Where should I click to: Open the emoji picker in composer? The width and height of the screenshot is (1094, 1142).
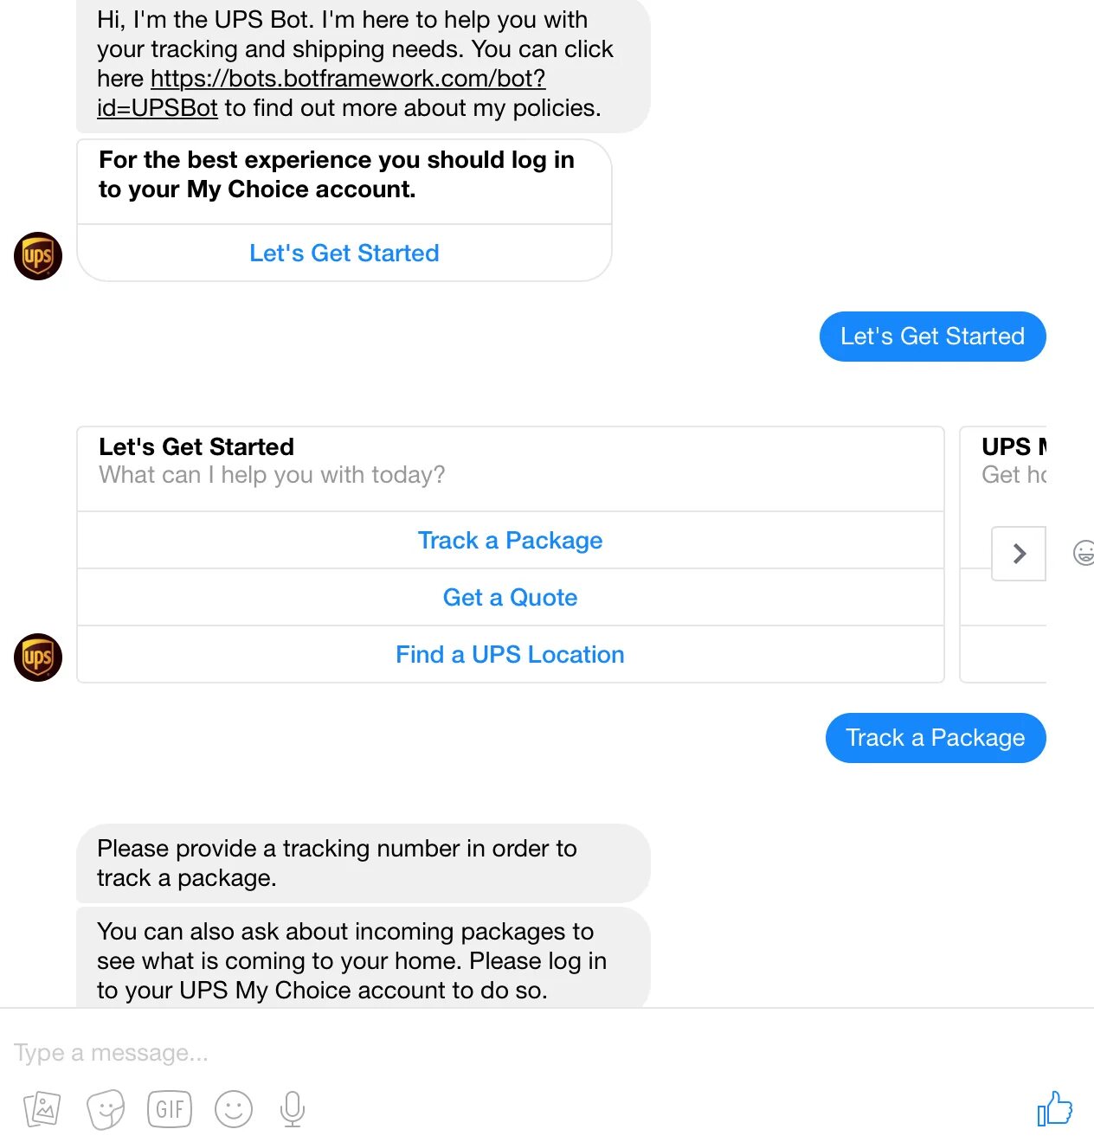coord(233,1109)
